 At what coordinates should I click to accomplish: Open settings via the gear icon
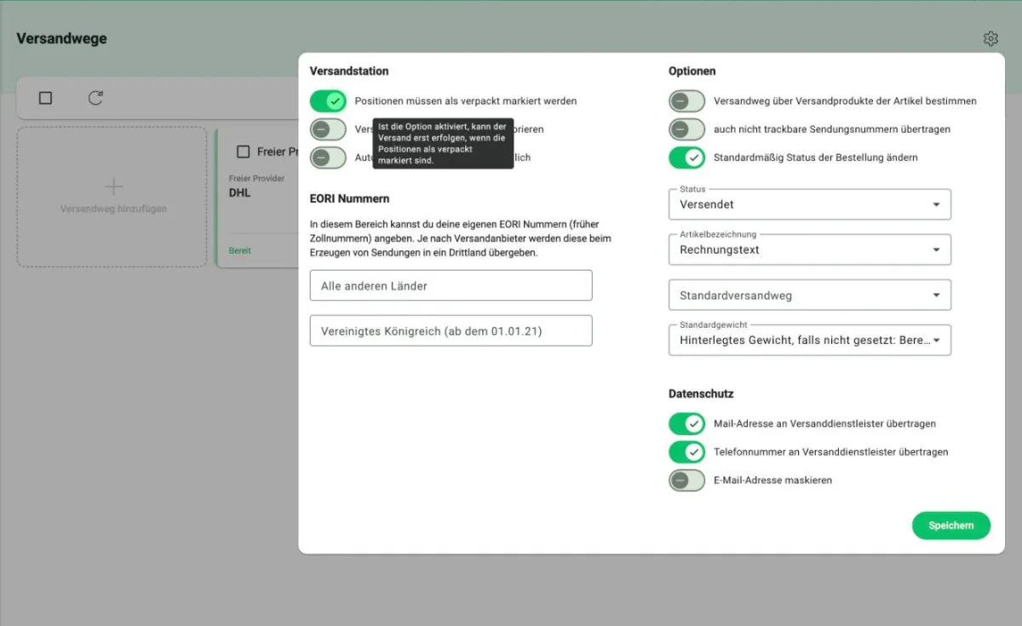(990, 38)
